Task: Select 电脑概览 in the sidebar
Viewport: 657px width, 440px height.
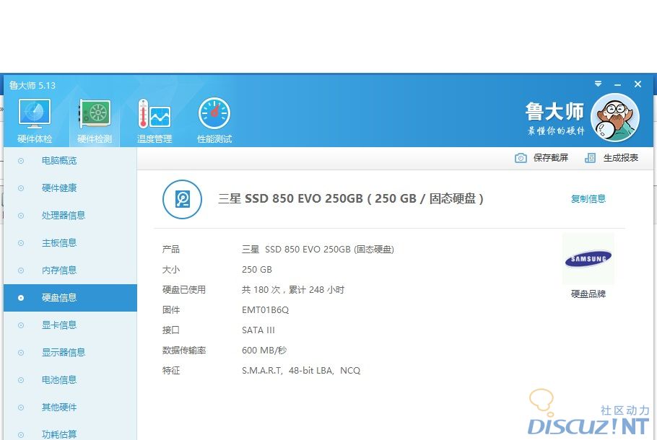Action: coord(71,161)
